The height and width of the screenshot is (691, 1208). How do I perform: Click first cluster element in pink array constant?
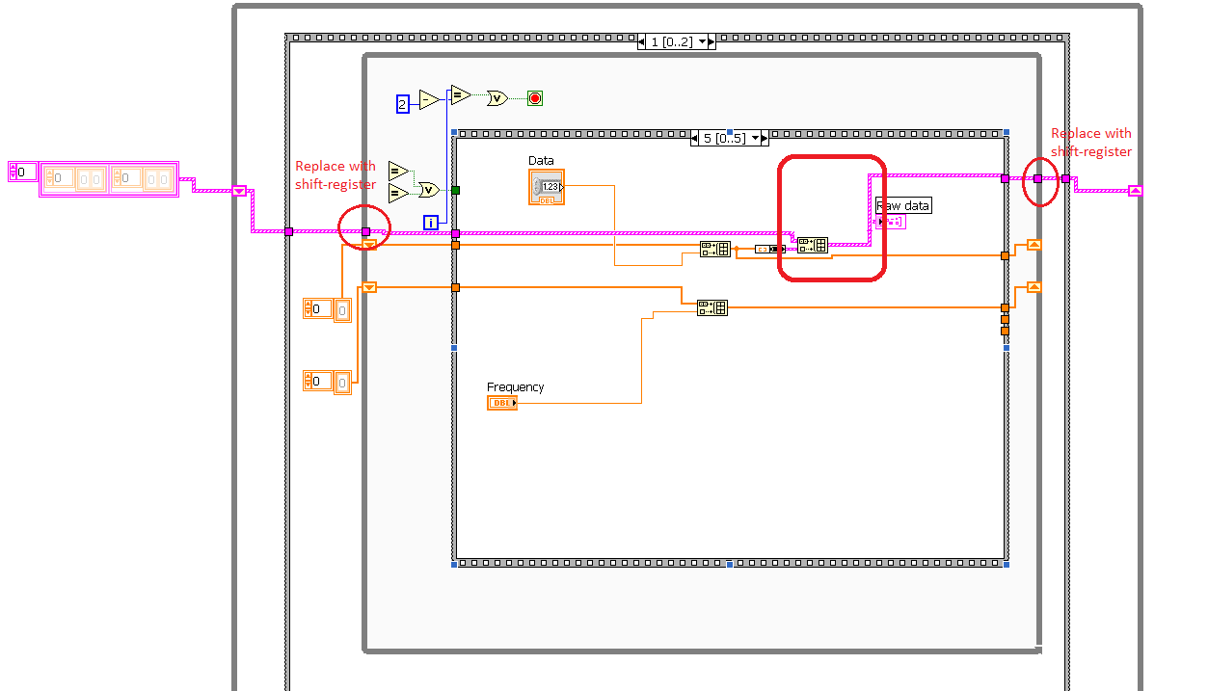coord(75,179)
